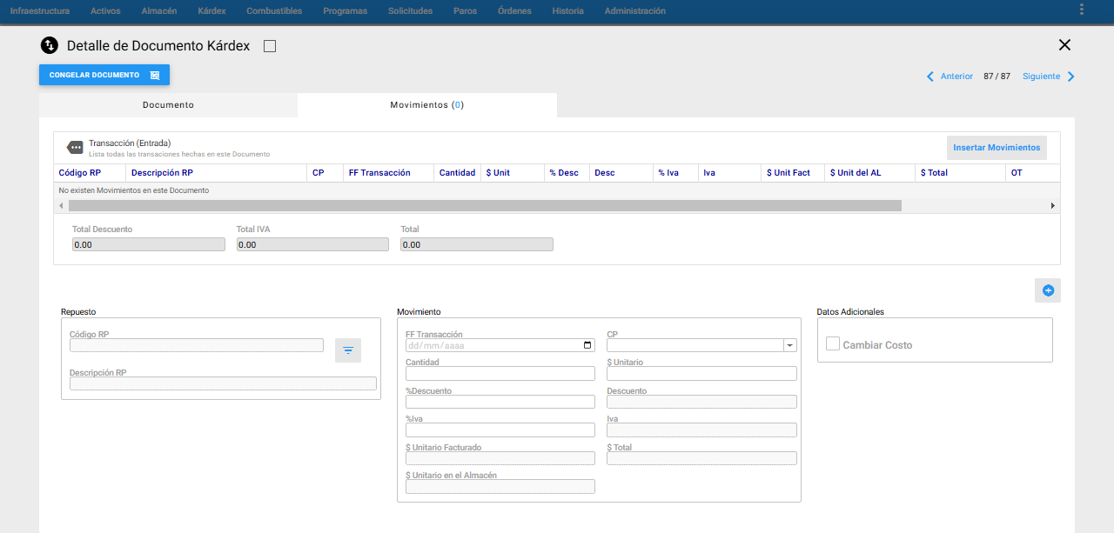Screen dimensions: 1114x533
Task: Close the Detalle de Documento dialog
Action: [x=1064, y=45]
